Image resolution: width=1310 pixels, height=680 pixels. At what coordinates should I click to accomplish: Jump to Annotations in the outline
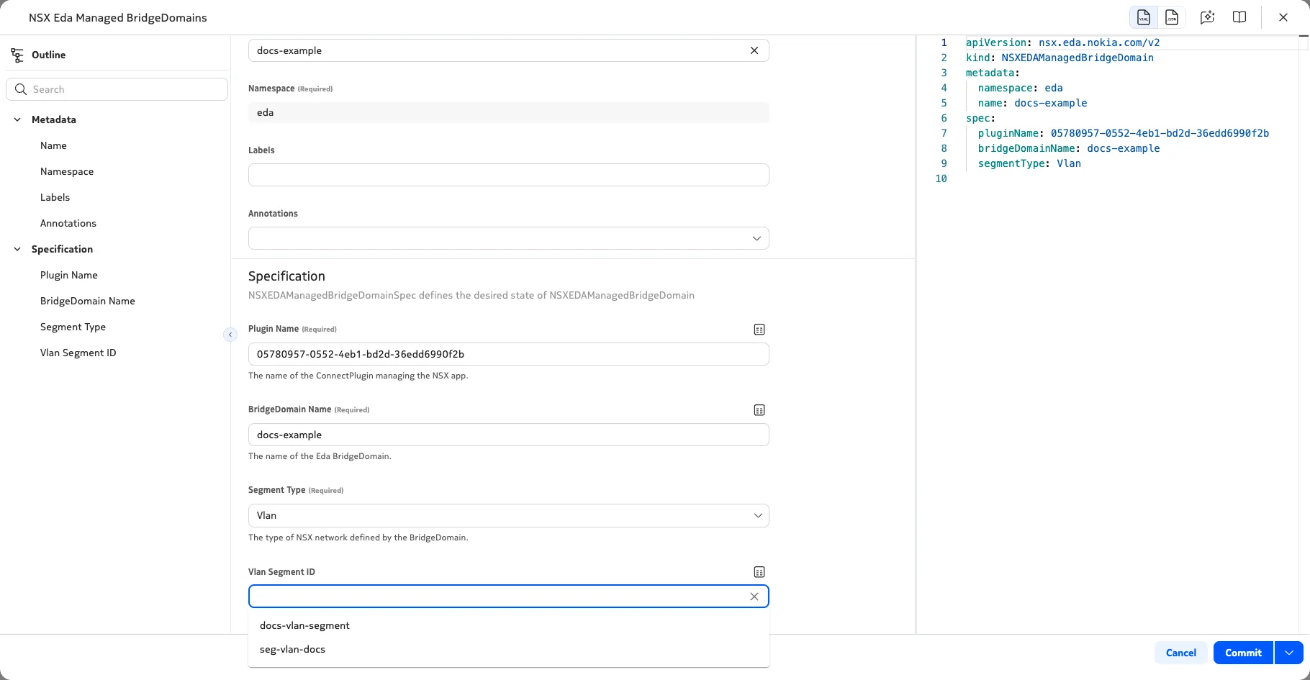point(68,223)
